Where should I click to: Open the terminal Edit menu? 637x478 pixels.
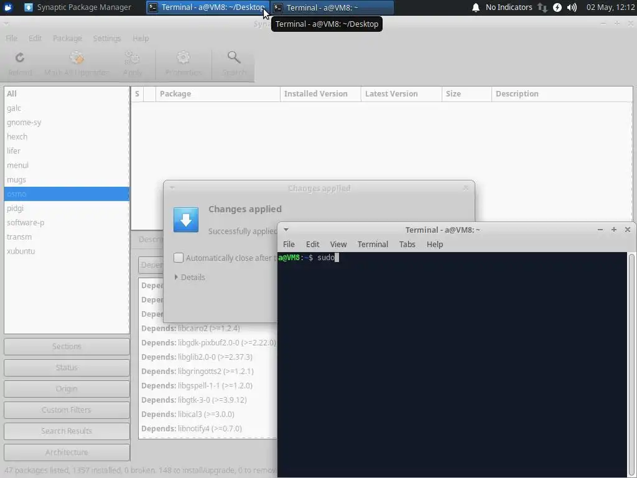(x=312, y=244)
